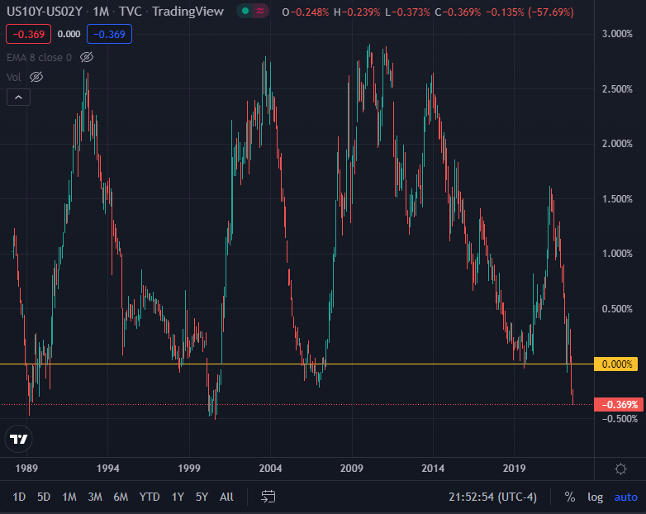Click the blue -0.369 buy price box
Viewport: 646px width, 514px height.
click(109, 34)
